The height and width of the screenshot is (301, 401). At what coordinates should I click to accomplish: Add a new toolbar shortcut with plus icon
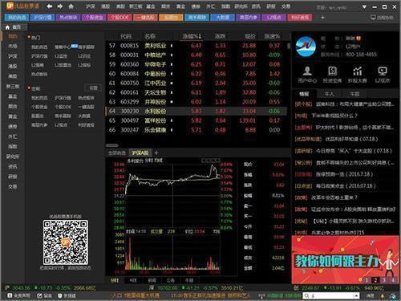322,18
